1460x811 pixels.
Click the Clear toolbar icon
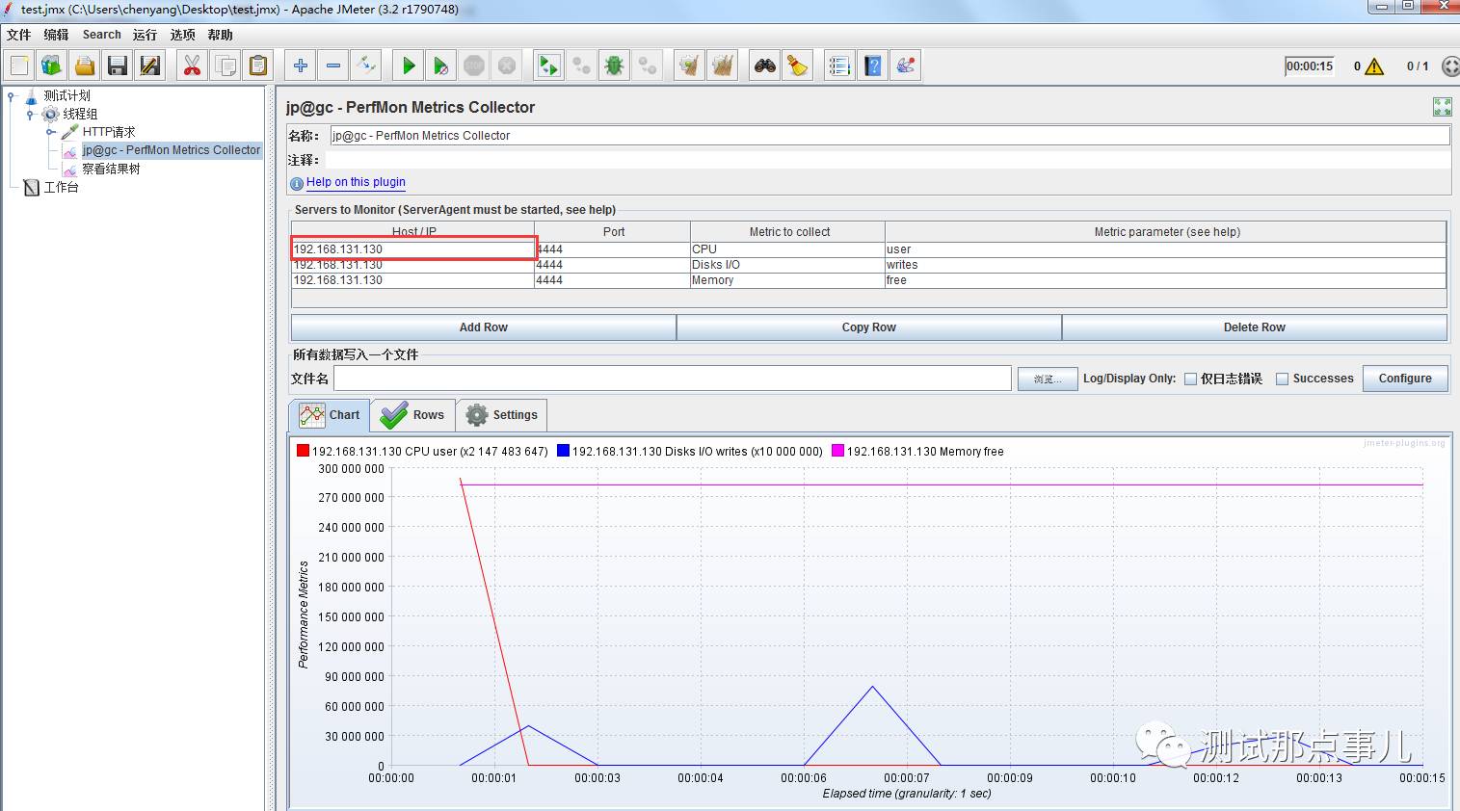[x=689, y=65]
